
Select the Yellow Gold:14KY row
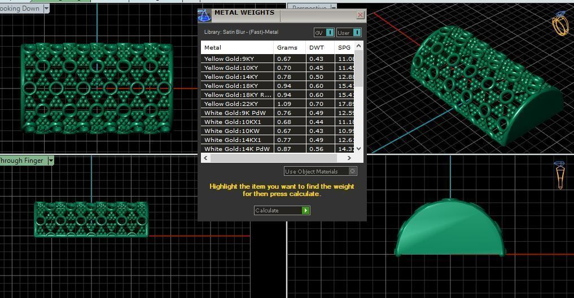278,77
